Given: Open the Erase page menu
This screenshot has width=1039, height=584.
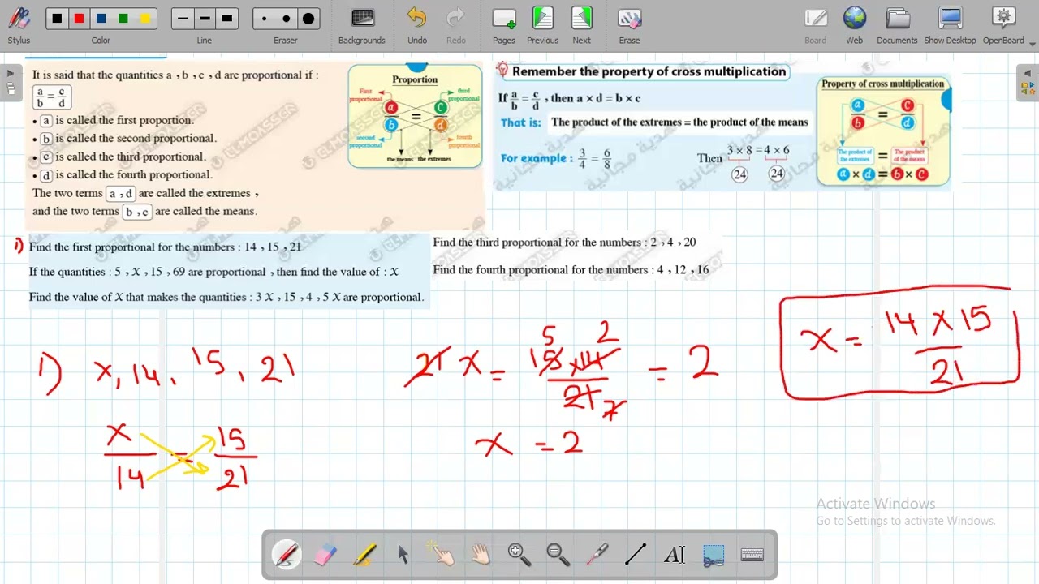Looking at the screenshot, I should click(629, 25).
